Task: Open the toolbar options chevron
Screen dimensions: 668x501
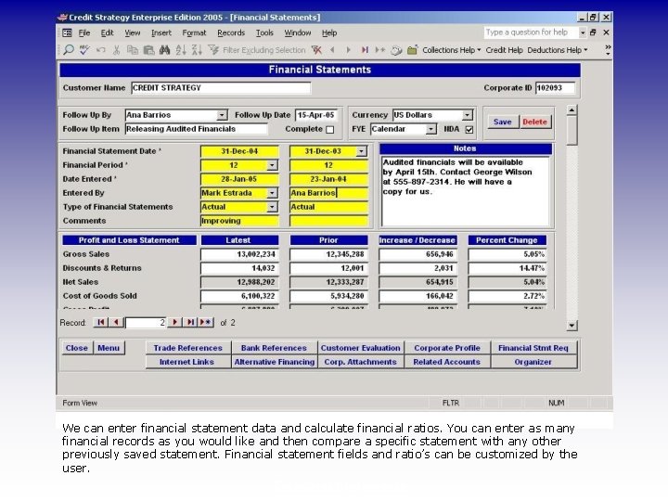Action: pyautogui.click(x=608, y=50)
